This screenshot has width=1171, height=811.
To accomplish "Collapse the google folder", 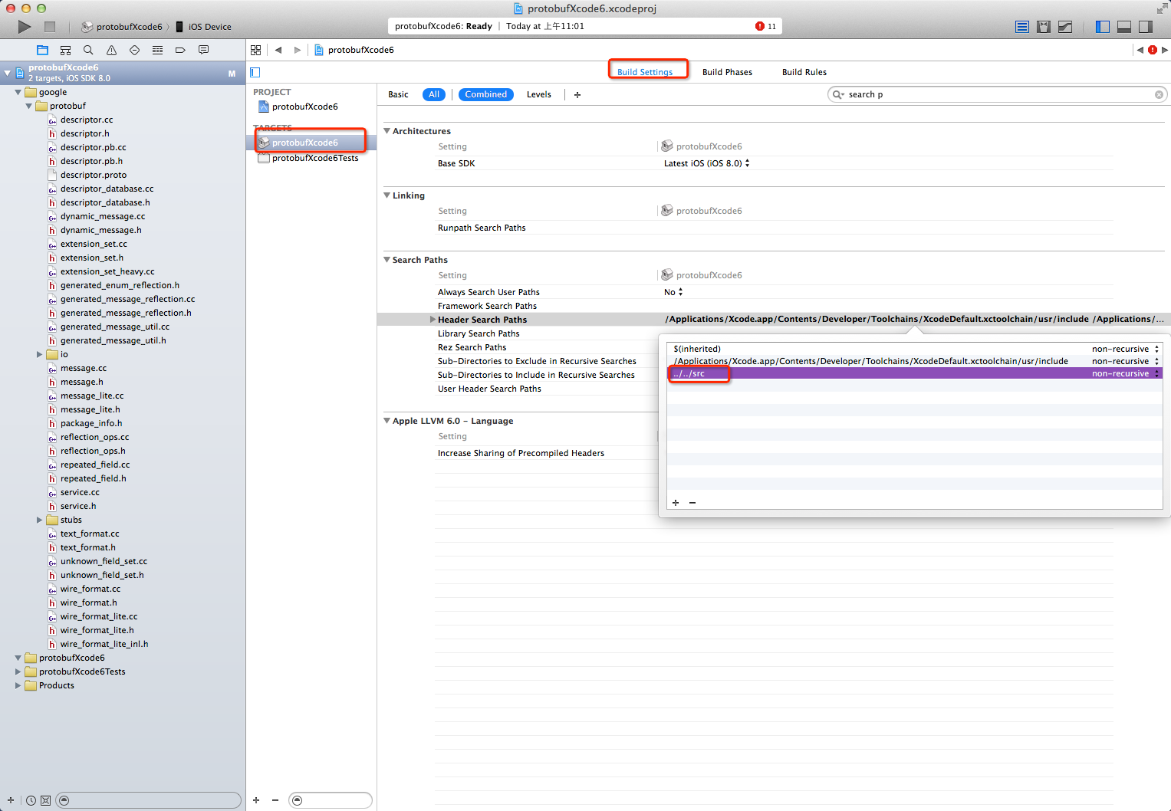I will [x=18, y=92].
